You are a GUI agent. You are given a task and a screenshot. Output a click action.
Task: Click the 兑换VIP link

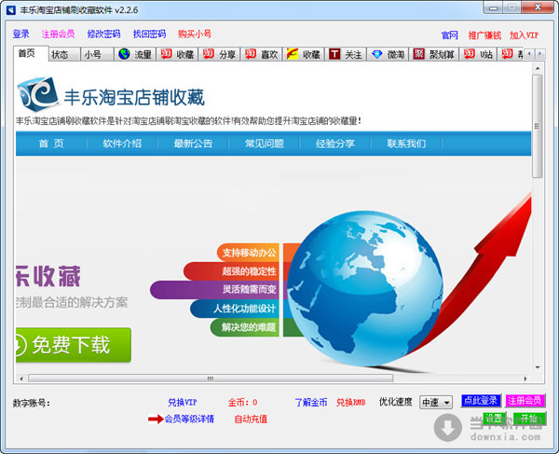(183, 403)
